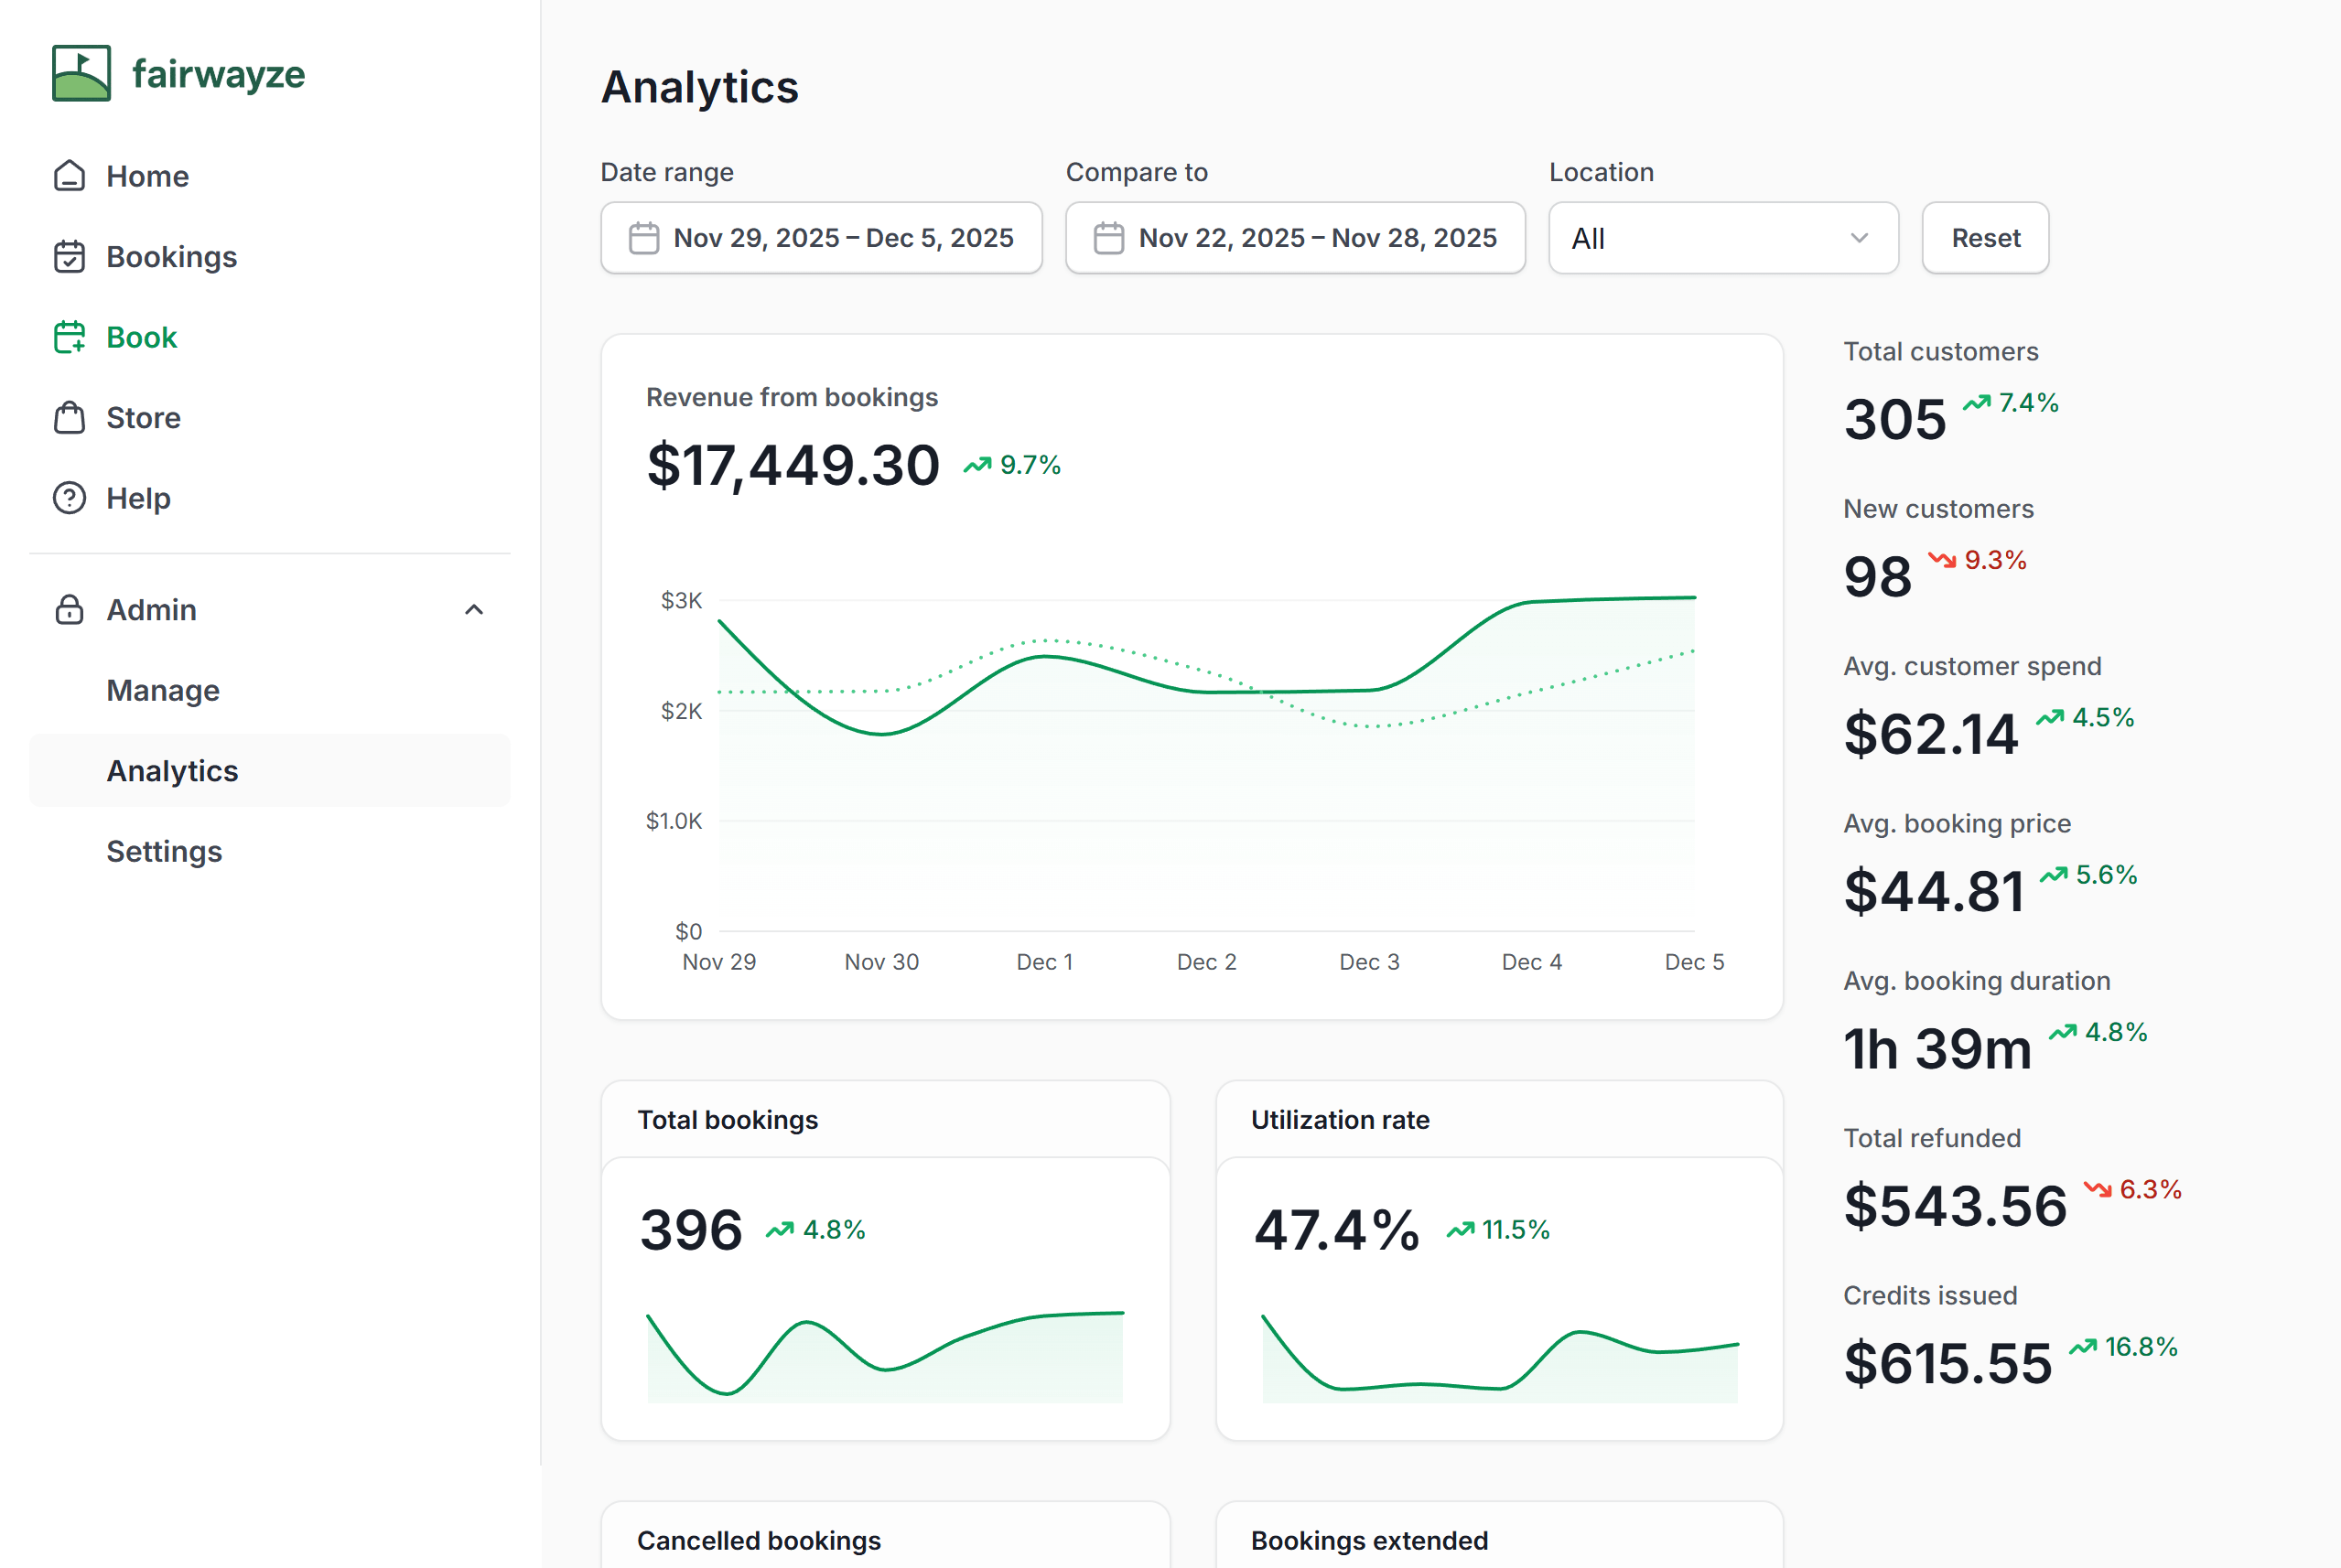Click the Bookings sidebar link

[171, 257]
